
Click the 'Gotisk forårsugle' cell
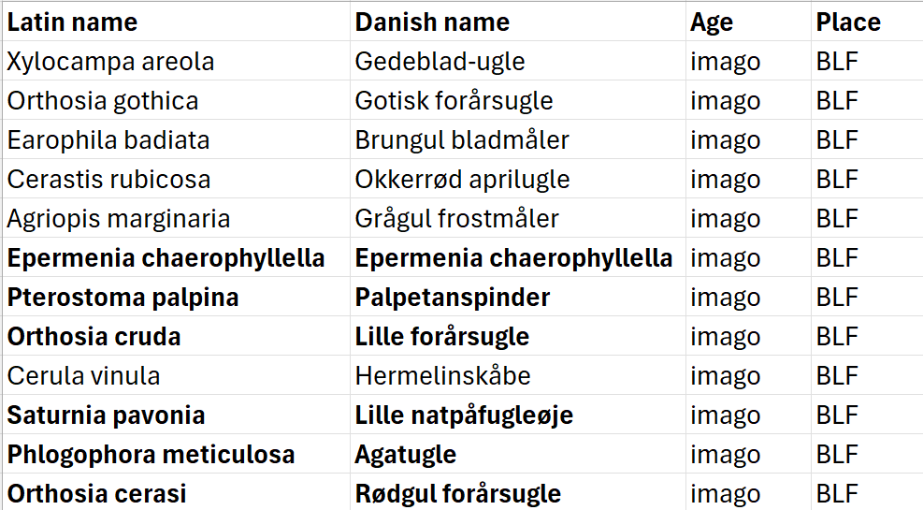click(x=454, y=101)
